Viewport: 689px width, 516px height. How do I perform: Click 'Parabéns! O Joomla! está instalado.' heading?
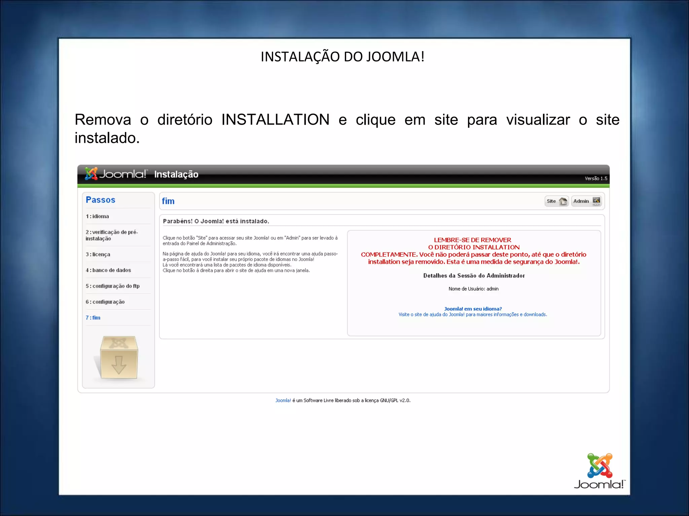(x=216, y=221)
